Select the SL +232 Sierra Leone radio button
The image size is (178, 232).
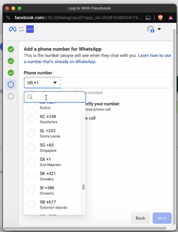click(x=31, y=133)
